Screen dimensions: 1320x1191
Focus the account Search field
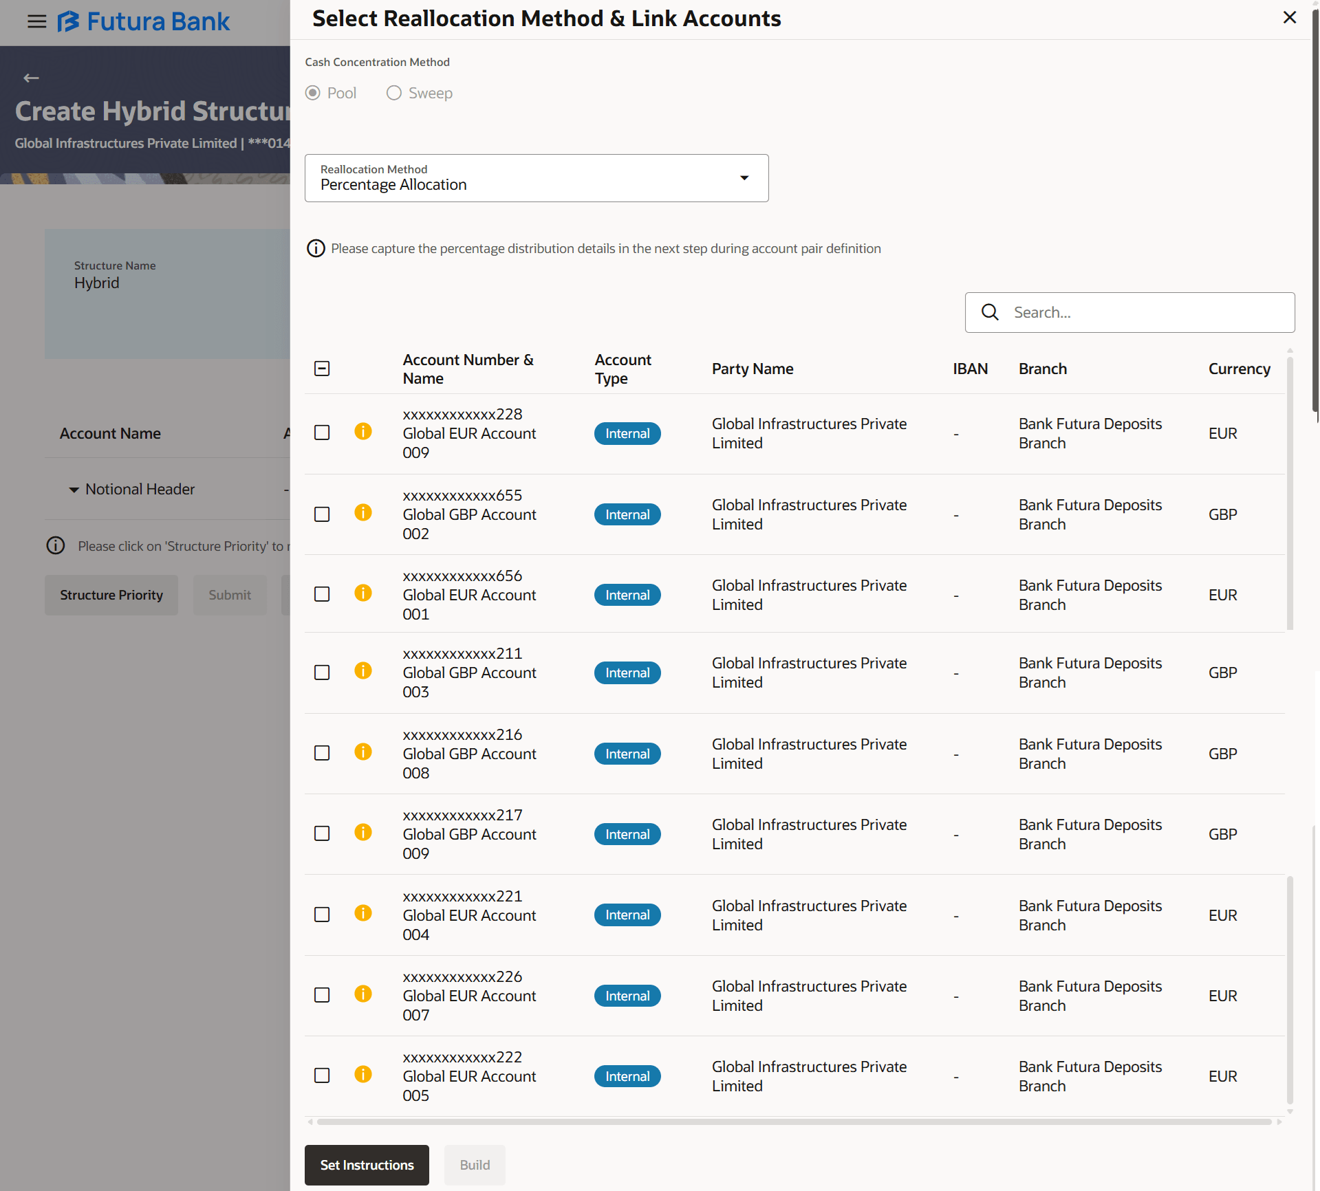coord(1147,312)
